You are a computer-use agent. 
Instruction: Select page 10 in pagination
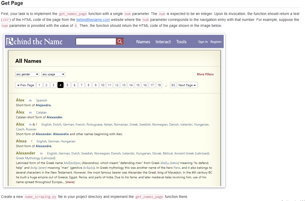tap(102, 85)
